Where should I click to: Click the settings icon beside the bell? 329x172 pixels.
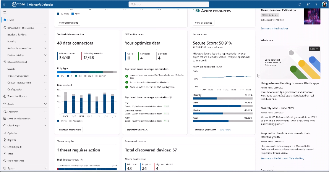pyautogui.click(x=308, y=5)
